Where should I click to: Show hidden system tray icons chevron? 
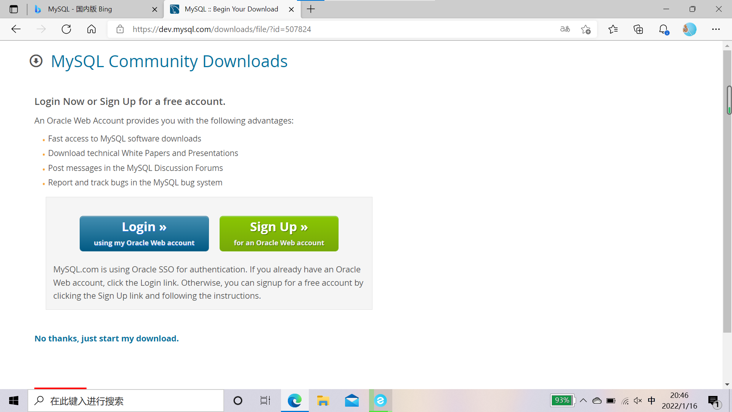pyautogui.click(x=583, y=401)
